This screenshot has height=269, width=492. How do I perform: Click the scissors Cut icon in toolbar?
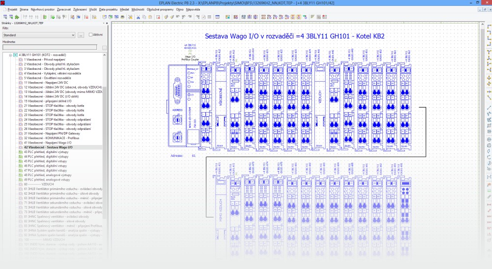[138, 17]
